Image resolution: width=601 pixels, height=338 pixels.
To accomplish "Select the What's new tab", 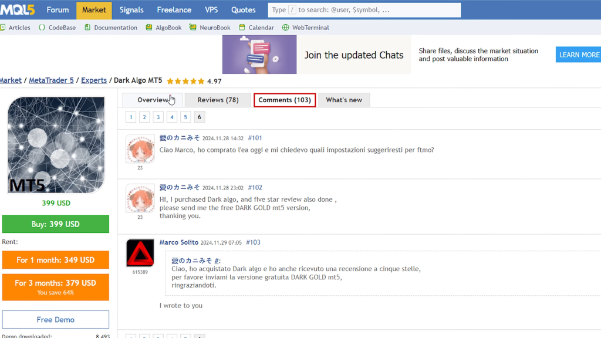I will [344, 100].
